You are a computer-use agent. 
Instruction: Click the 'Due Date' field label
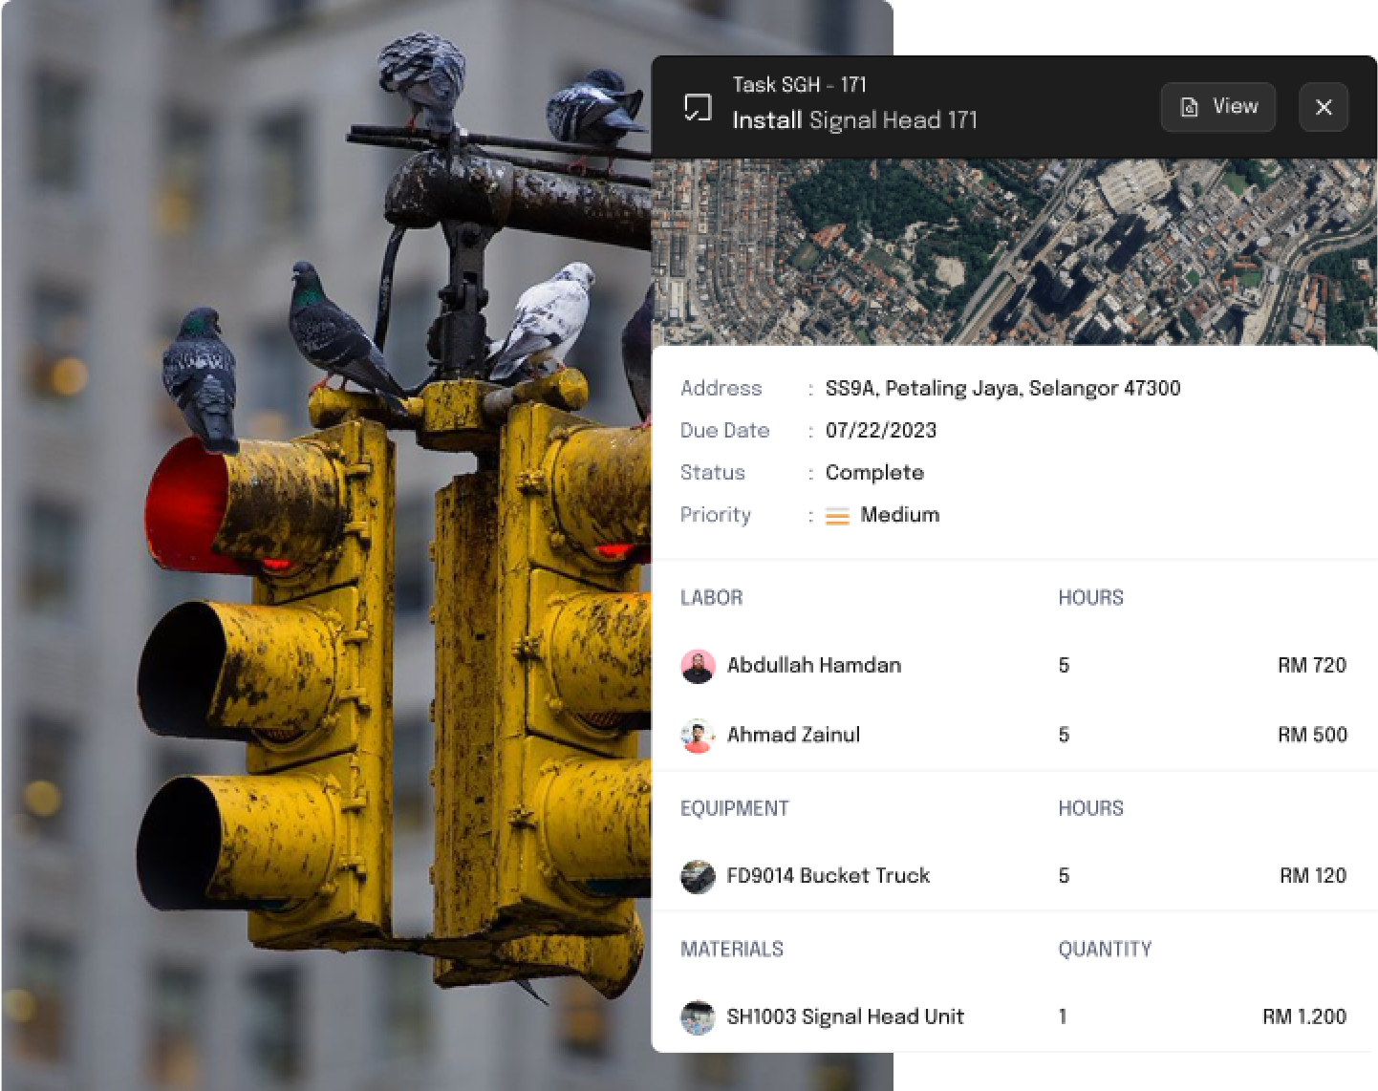(724, 431)
